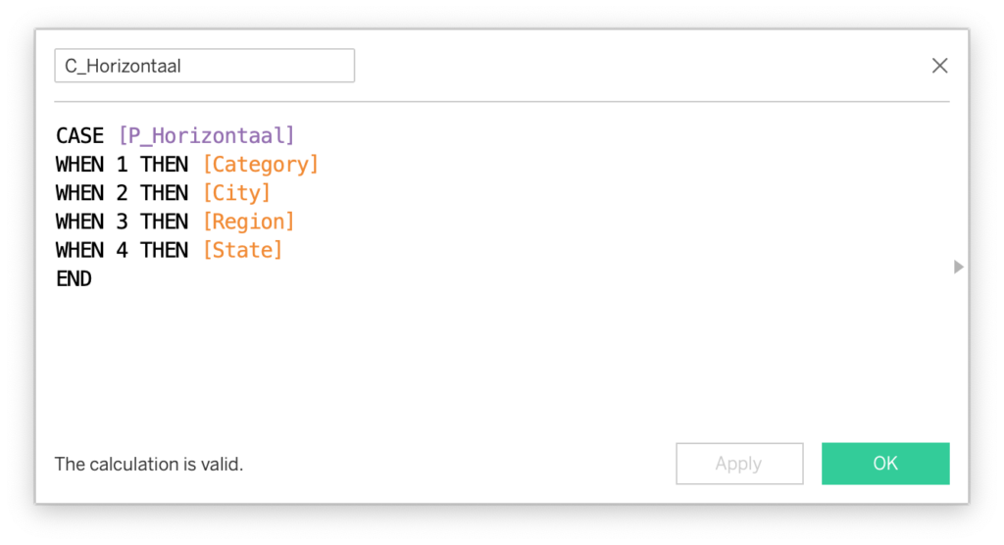The height and width of the screenshot is (545, 1004).
Task: Click THEN on the State line
Action: pos(164,250)
